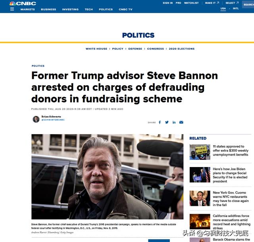
Task: Open the 2020 Elections section
Action: point(181,49)
